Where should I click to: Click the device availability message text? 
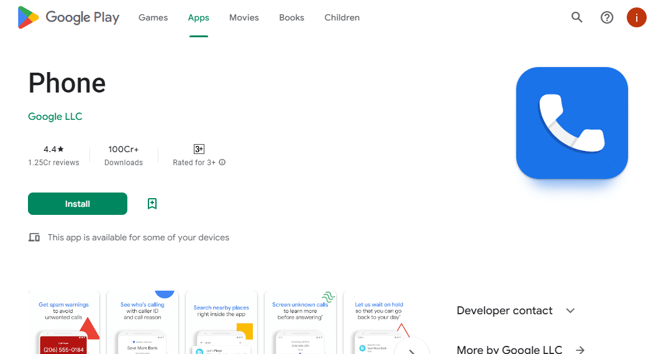139,238
